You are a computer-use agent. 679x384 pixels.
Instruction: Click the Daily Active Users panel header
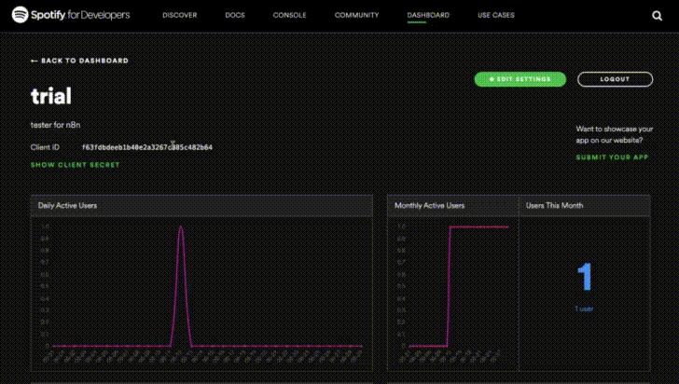pos(67,205)
